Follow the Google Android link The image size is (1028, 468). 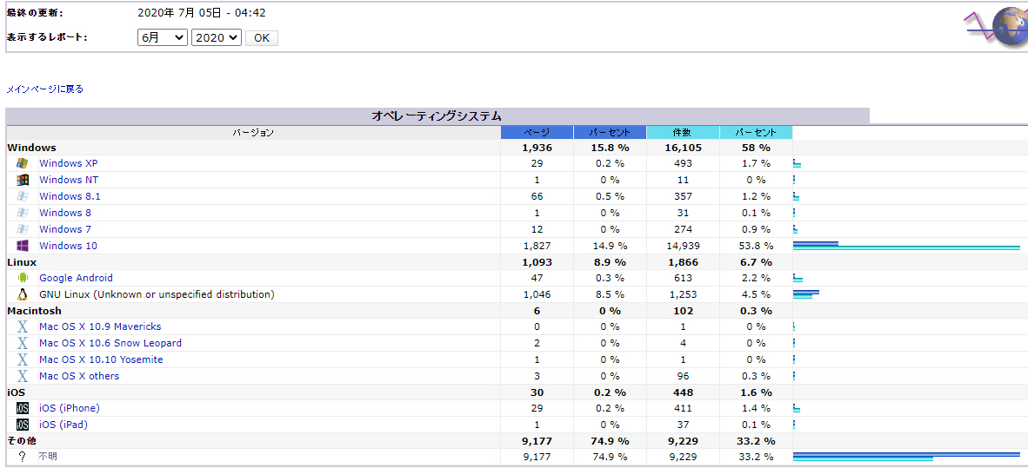pos(76,278)
